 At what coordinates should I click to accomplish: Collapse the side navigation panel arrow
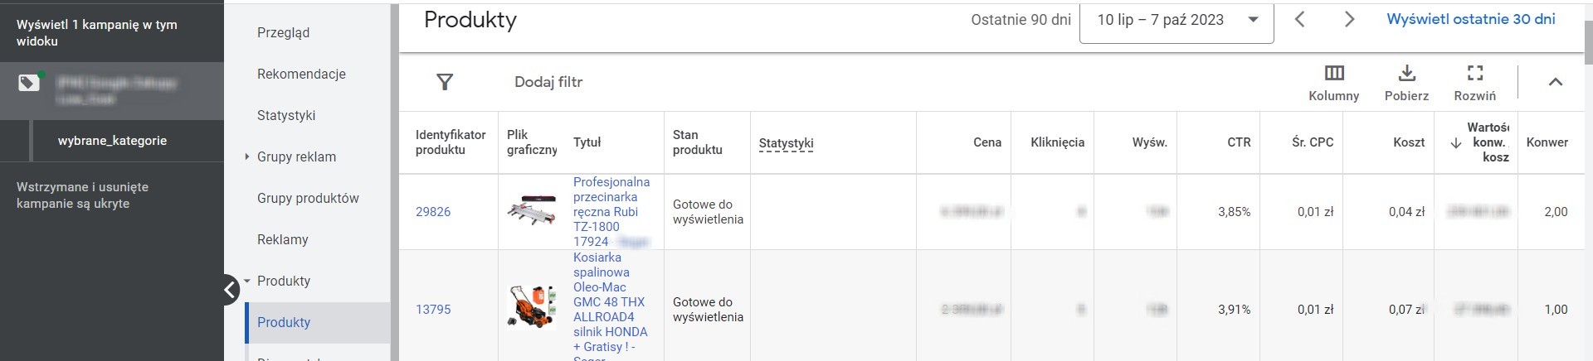point(231,290)
